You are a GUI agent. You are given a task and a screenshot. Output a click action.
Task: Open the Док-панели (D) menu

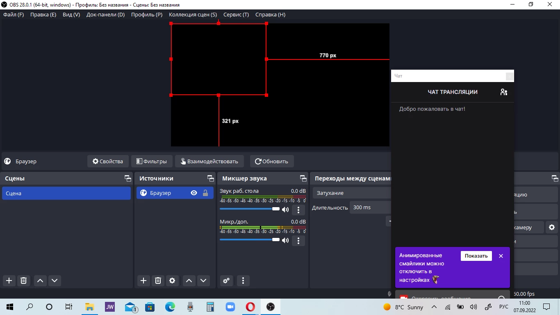[x=105, y=14]
